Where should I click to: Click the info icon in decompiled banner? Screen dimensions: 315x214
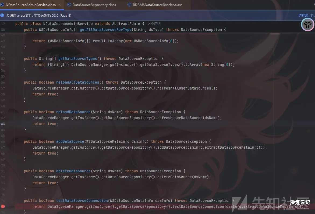[2, 16]
